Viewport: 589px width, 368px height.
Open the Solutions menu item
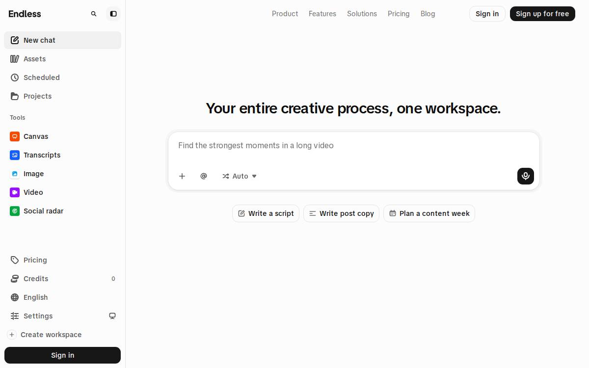click(362, 14)
